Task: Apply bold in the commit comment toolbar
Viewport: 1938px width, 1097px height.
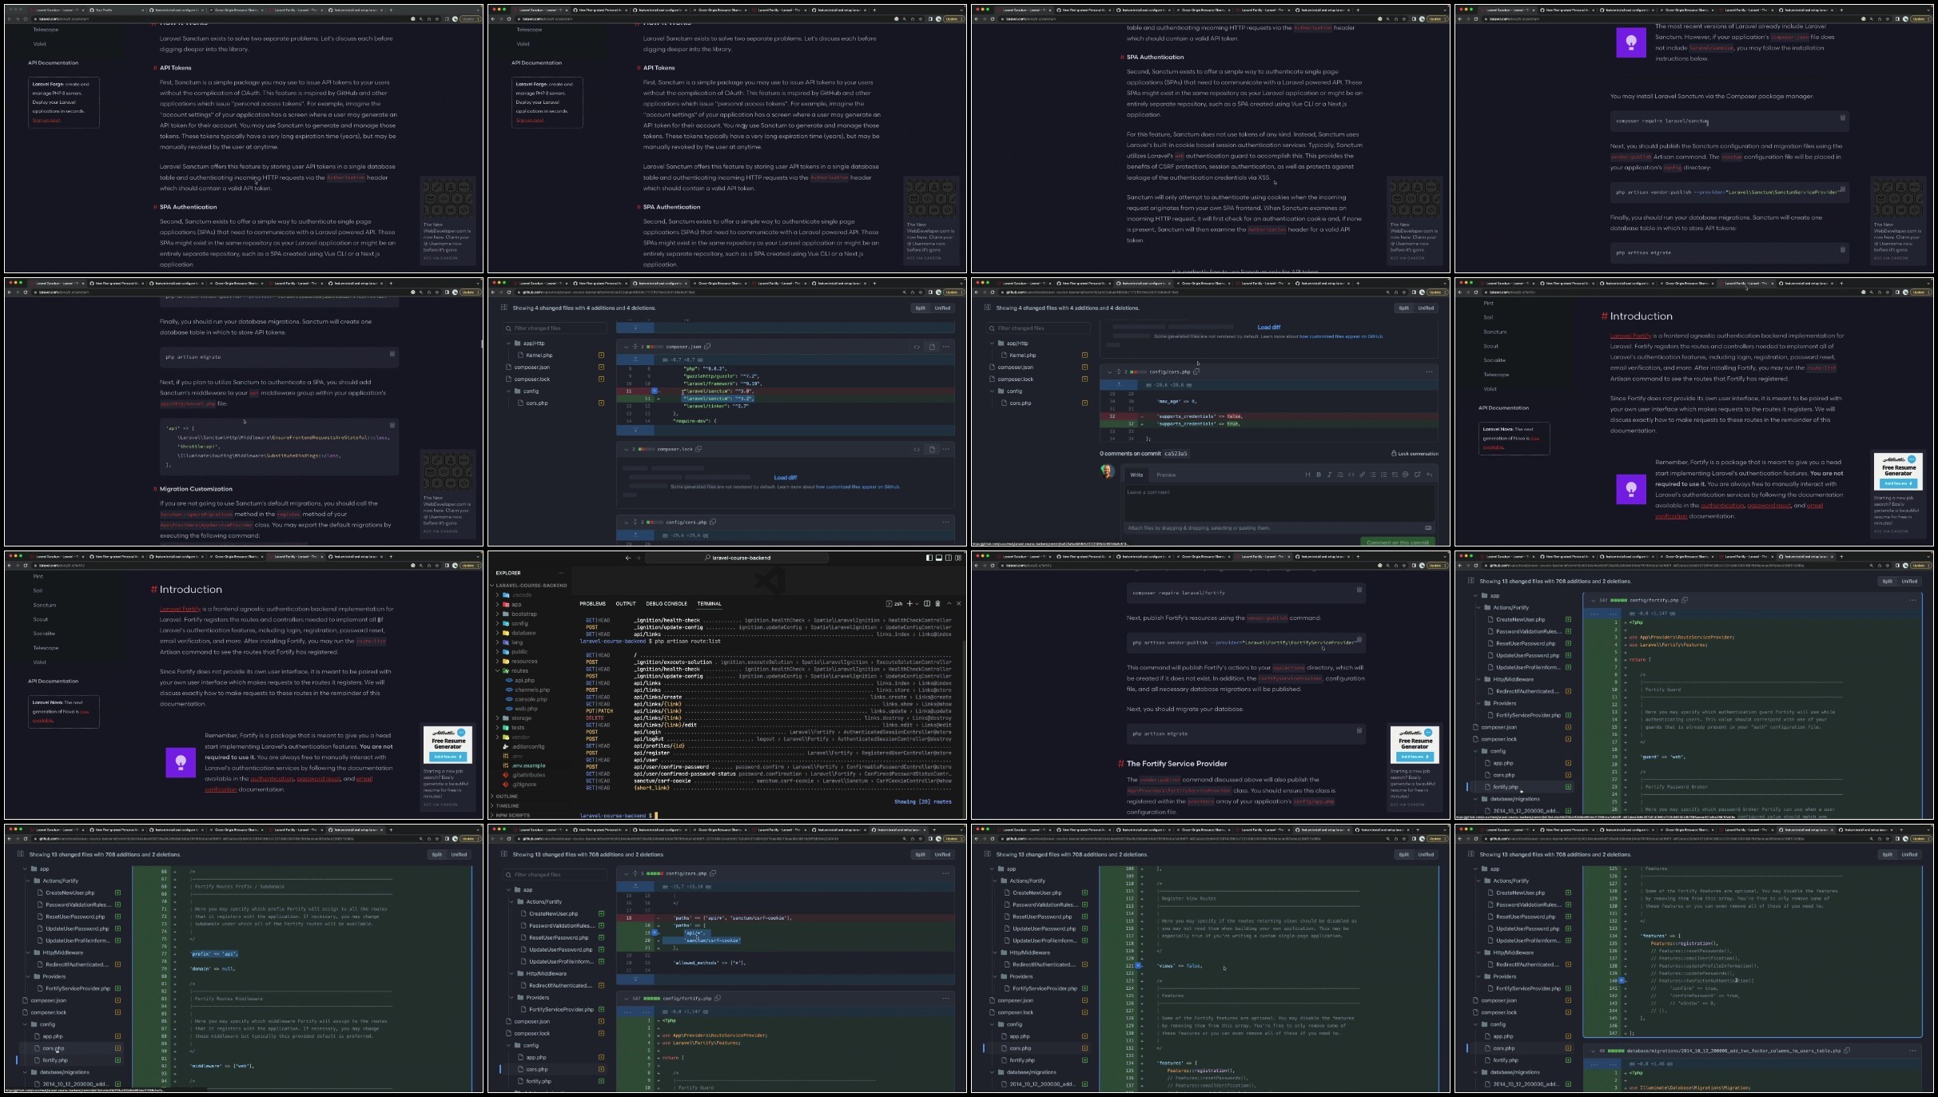Action: coord(1319,475)
